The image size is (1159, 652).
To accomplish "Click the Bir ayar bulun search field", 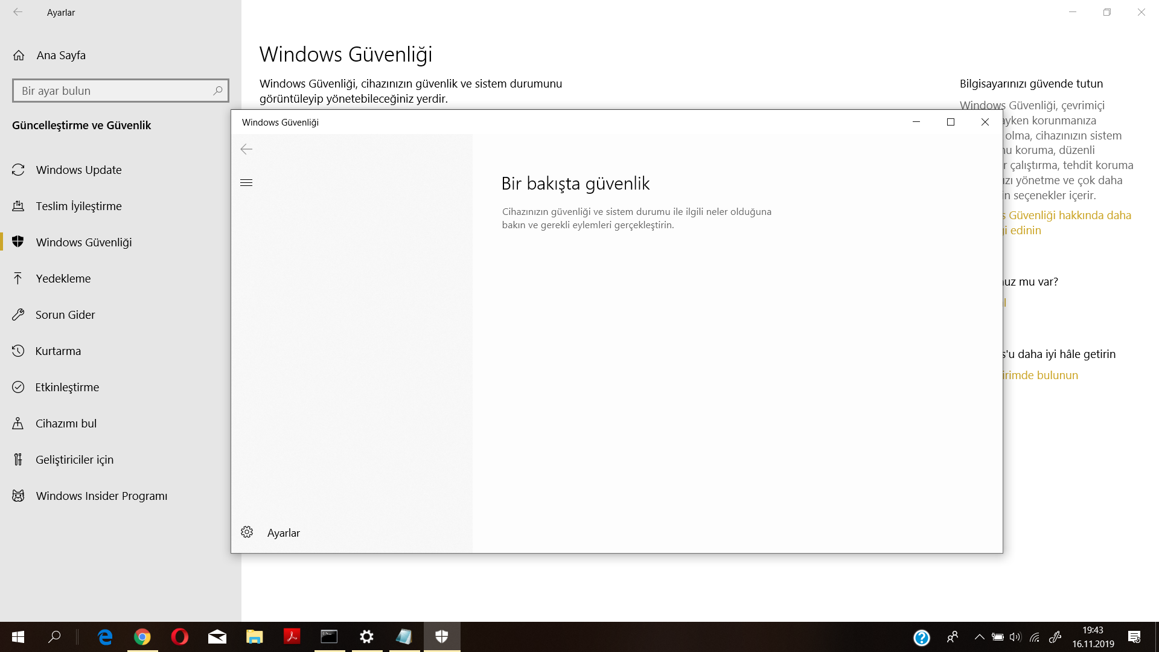I will click(120, 91).
